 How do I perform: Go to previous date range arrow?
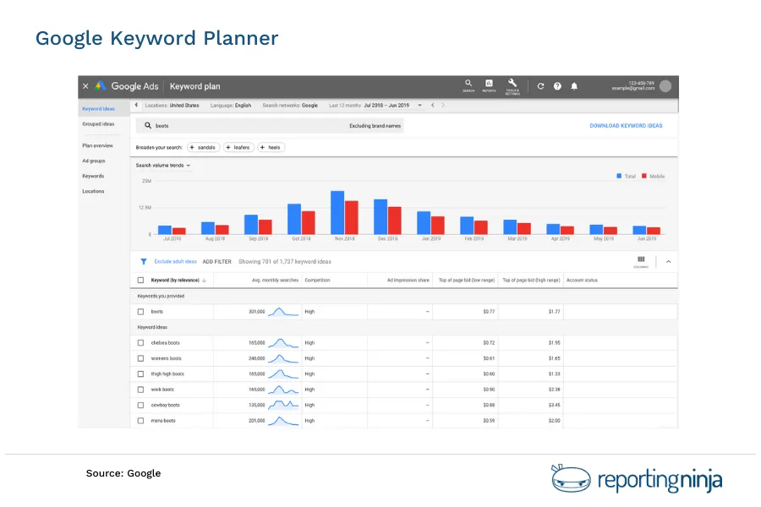tap(432, 106)
